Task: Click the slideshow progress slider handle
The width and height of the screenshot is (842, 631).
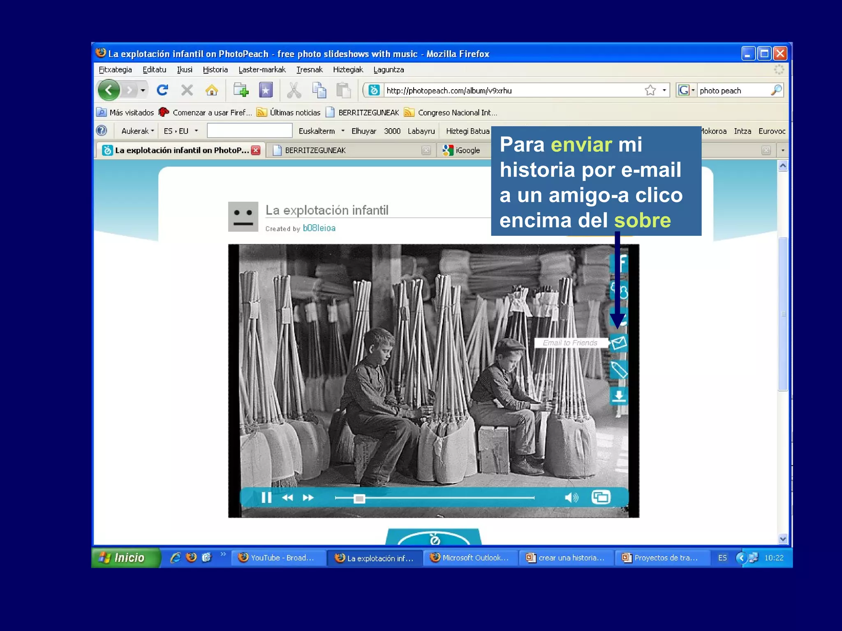Action: [x=359, y=498]
